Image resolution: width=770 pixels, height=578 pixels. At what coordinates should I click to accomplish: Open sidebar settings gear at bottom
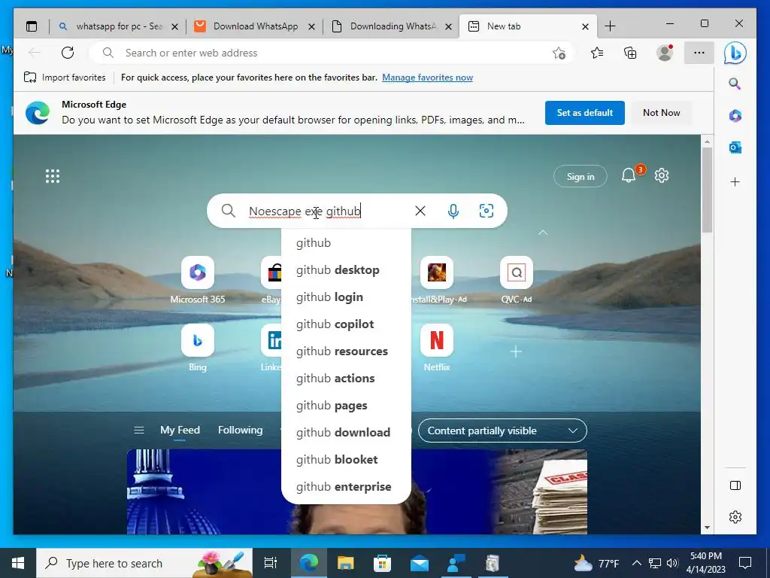click(x=735, y=517)
